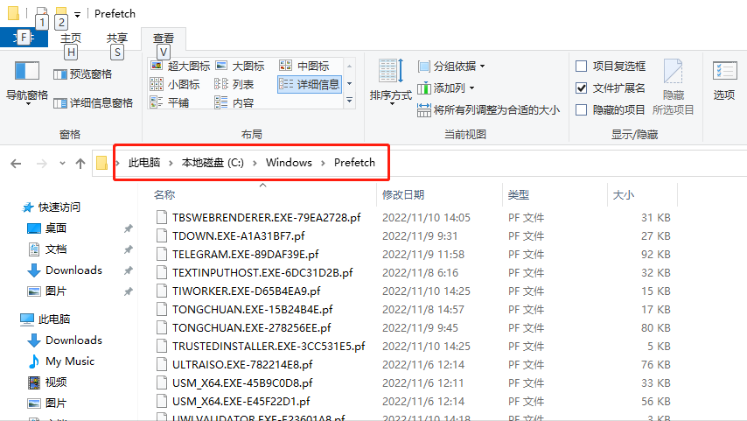The width and height of the screenshot is (747, 421).
Task: Open the 排序方式 sort menu
Action: 391,82
